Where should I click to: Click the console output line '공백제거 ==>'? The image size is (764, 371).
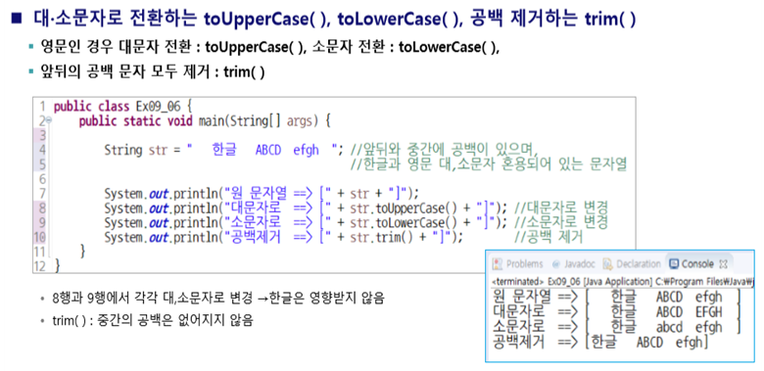600,343
